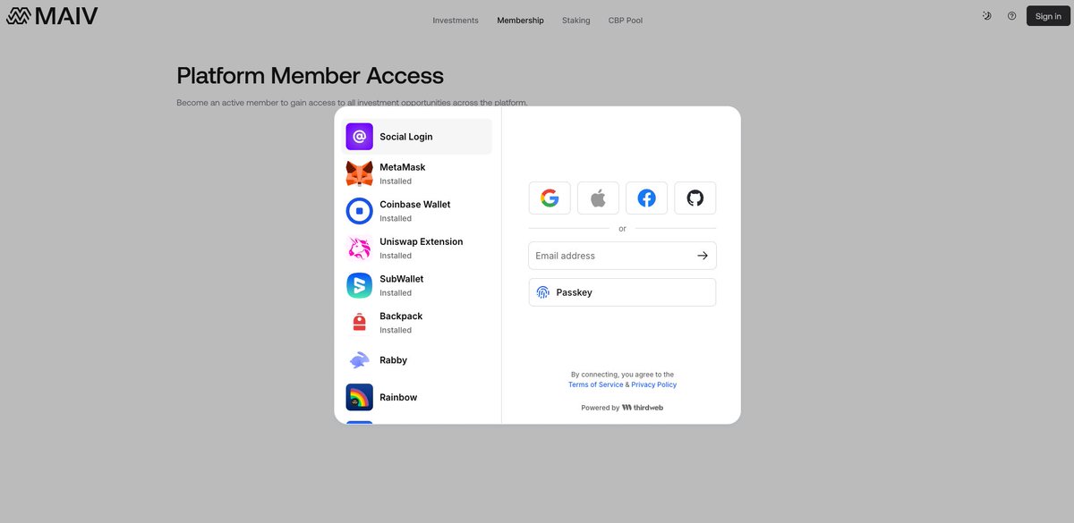Image resolution: width=1074 pixels, height=523 pixels.
Task: Click the SubWallet icon
Action: (x=359, y=285)
